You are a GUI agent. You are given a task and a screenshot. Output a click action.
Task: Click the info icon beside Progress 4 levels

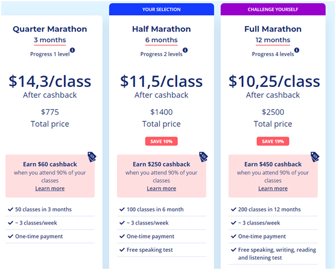pyautogui.click(x=297, y=50)
